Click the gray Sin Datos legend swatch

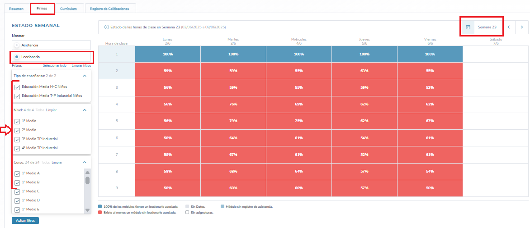[x=187, y=206]
